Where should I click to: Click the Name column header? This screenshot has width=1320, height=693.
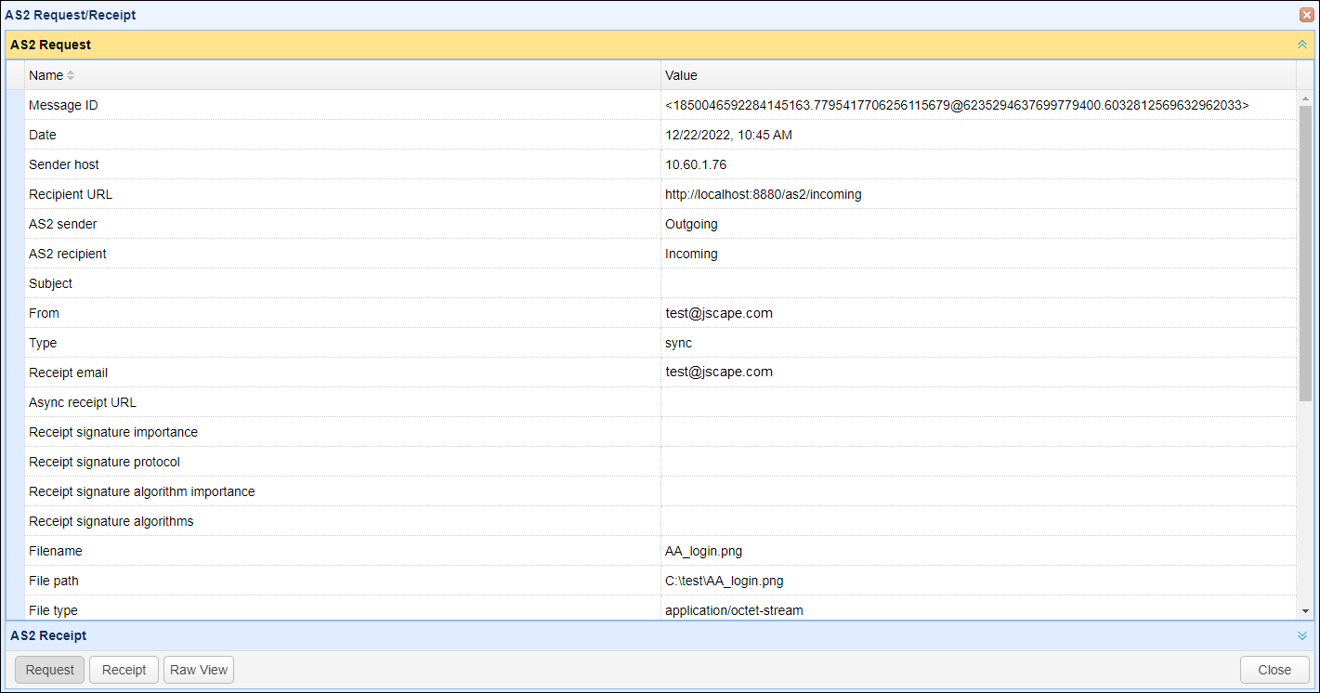tap(342, 75)
